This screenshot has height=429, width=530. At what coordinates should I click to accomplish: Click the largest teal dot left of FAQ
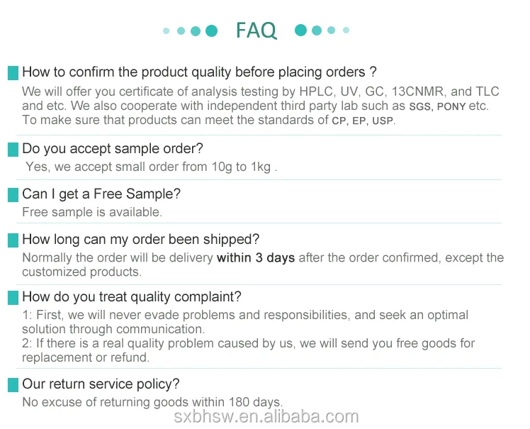[x=211, y=30]
